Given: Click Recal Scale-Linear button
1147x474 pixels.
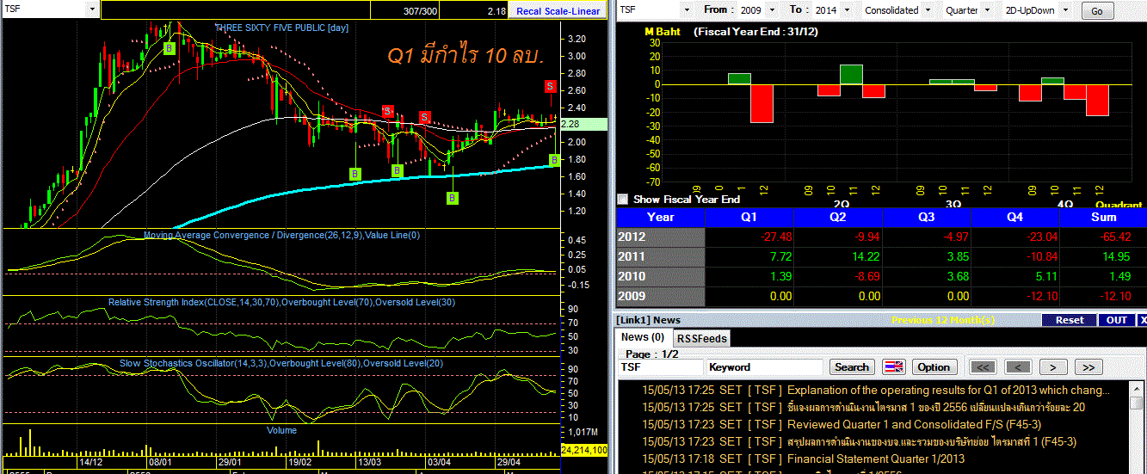Looking at the screenshot, I should [558, 11].
